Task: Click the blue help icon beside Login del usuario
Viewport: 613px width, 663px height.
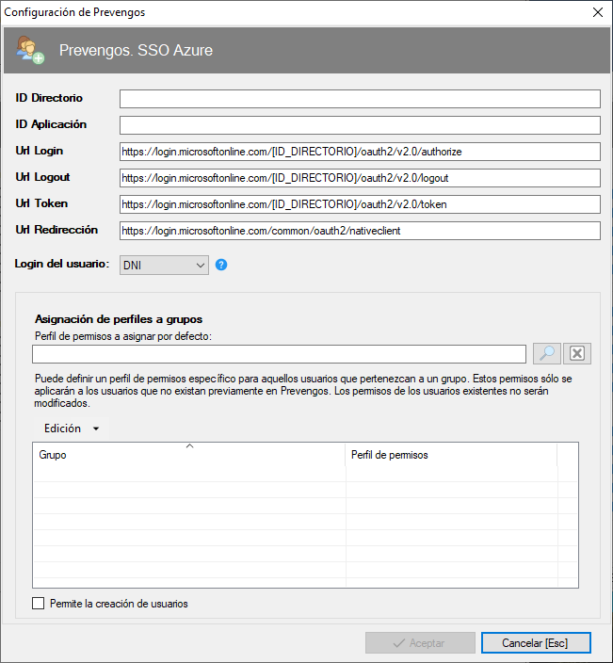Action: point(221,265)
